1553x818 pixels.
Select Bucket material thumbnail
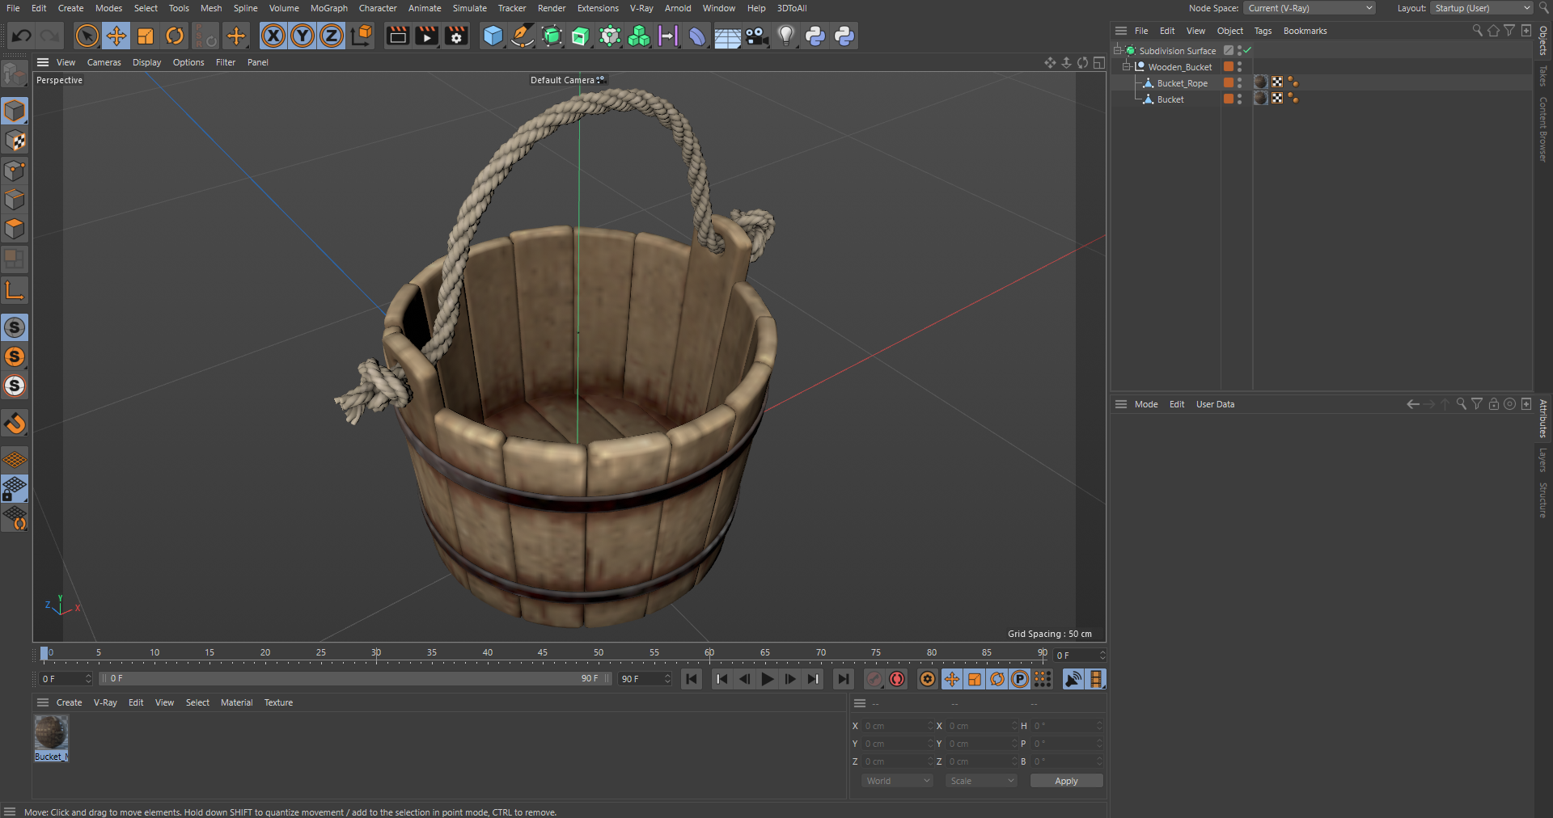(x=51, y=732)
